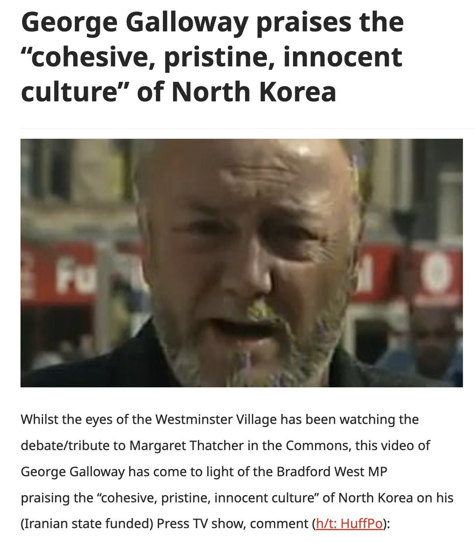Click 'George Galloway' in the body paragraph
Viewport: 475px width, 543px height.
pos(72,472)
